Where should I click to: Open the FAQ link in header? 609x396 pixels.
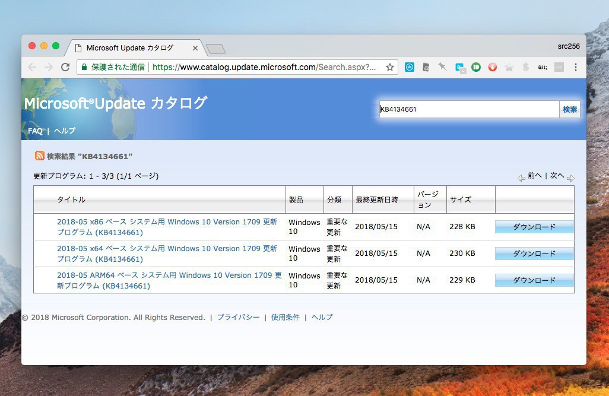[35, 131]
